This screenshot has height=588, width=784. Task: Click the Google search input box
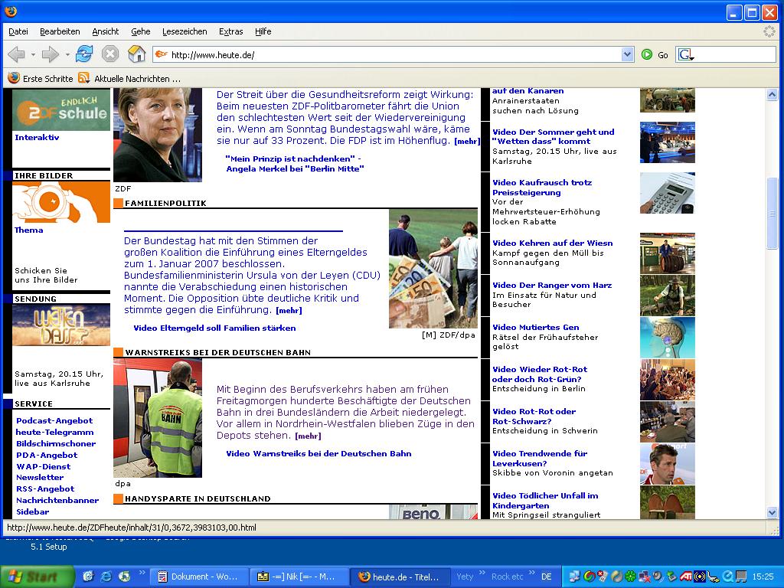click(734, 54)
